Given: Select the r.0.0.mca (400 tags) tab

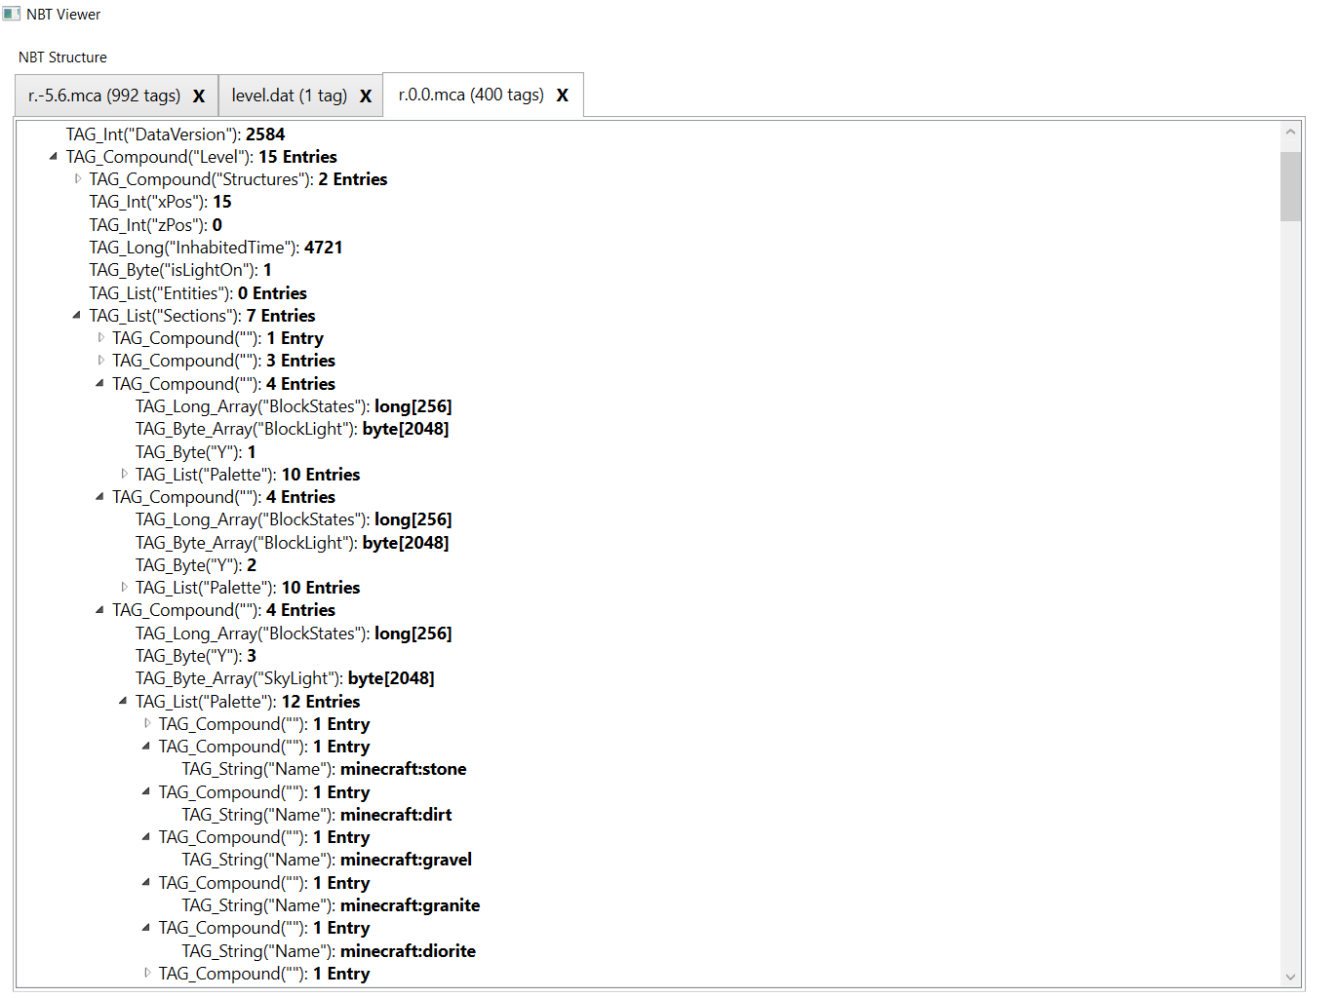Looking at the screenshot, I should pyautogui.click(x=471, y=95).
